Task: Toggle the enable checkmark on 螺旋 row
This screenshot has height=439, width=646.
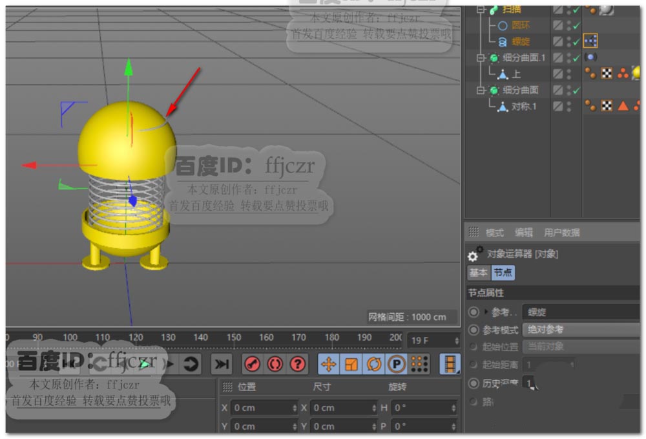Action: tap(576, 41)
